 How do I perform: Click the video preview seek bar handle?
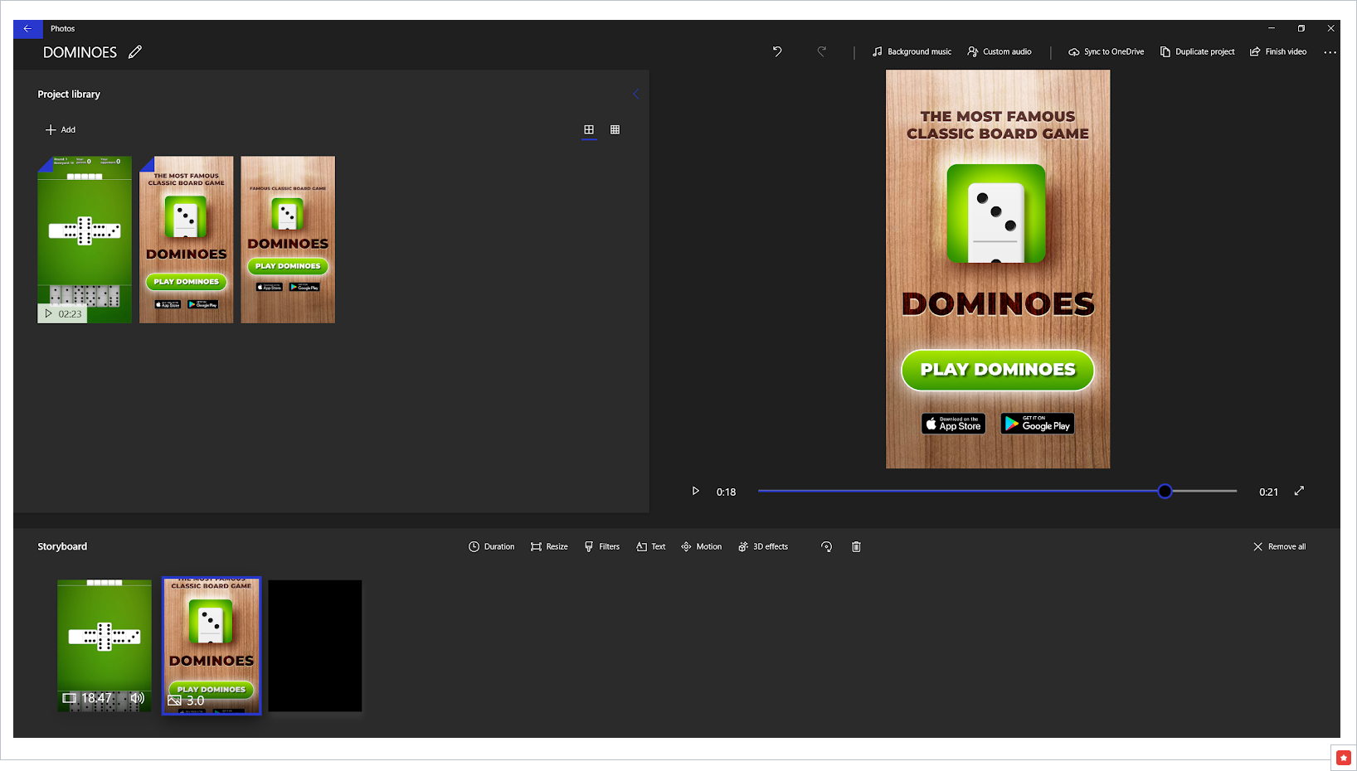point(1165,491)
